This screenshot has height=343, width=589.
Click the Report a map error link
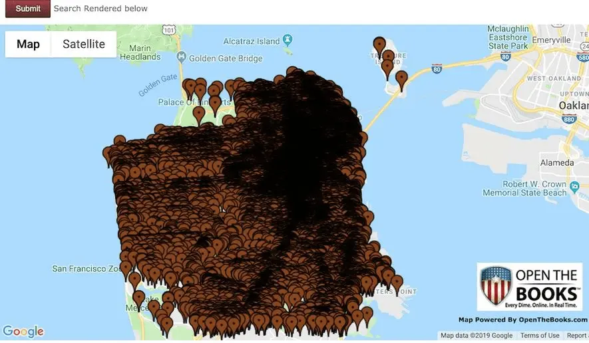point(577,336)
